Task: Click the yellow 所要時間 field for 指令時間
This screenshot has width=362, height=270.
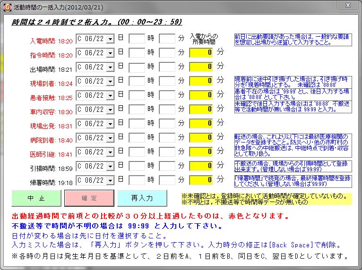Action: coord(201,53)
